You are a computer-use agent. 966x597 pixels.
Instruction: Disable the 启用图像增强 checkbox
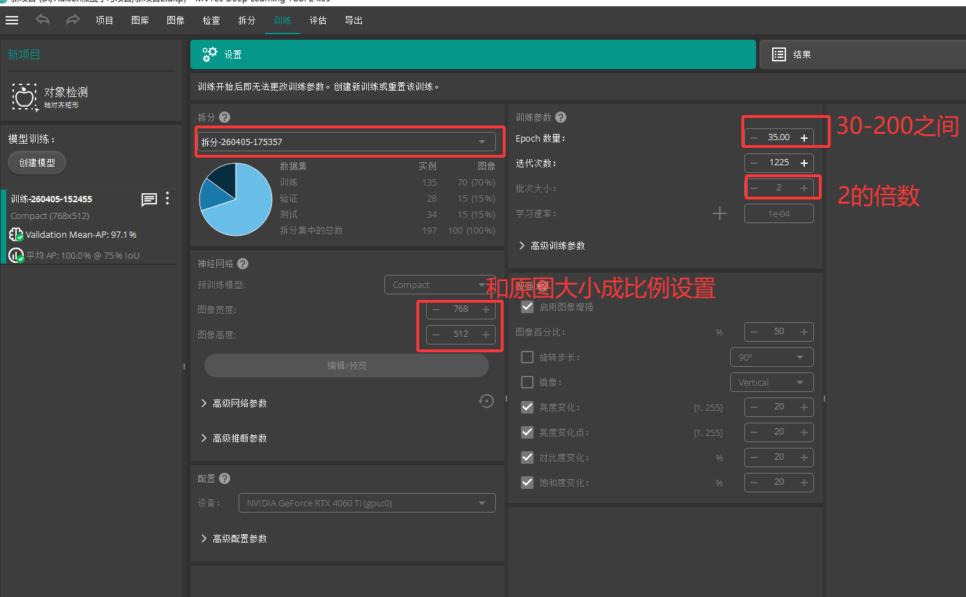click(x=527, y=306)
